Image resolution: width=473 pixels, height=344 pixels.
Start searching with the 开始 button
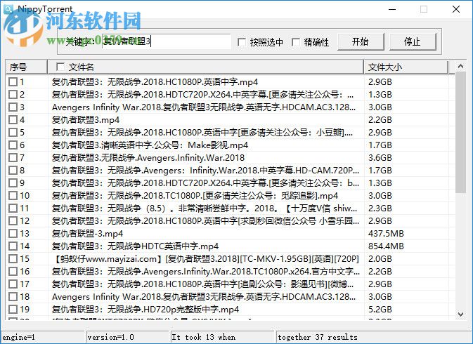click(361, 41)
